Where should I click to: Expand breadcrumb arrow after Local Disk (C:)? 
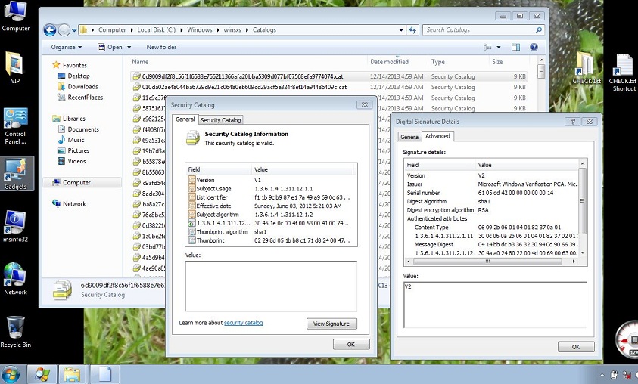(x=181, y=30)
